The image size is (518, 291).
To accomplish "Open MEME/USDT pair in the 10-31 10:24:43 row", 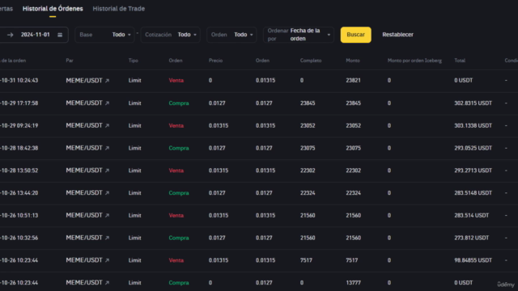I will [x=84, y=81].
